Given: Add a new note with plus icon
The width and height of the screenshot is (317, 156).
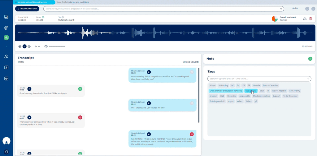Looking at the screenshot, I should [310, 59].
